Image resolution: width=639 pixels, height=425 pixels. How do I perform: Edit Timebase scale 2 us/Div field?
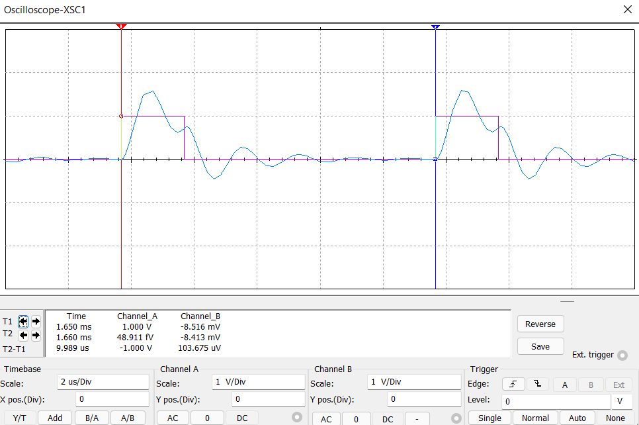103,382
